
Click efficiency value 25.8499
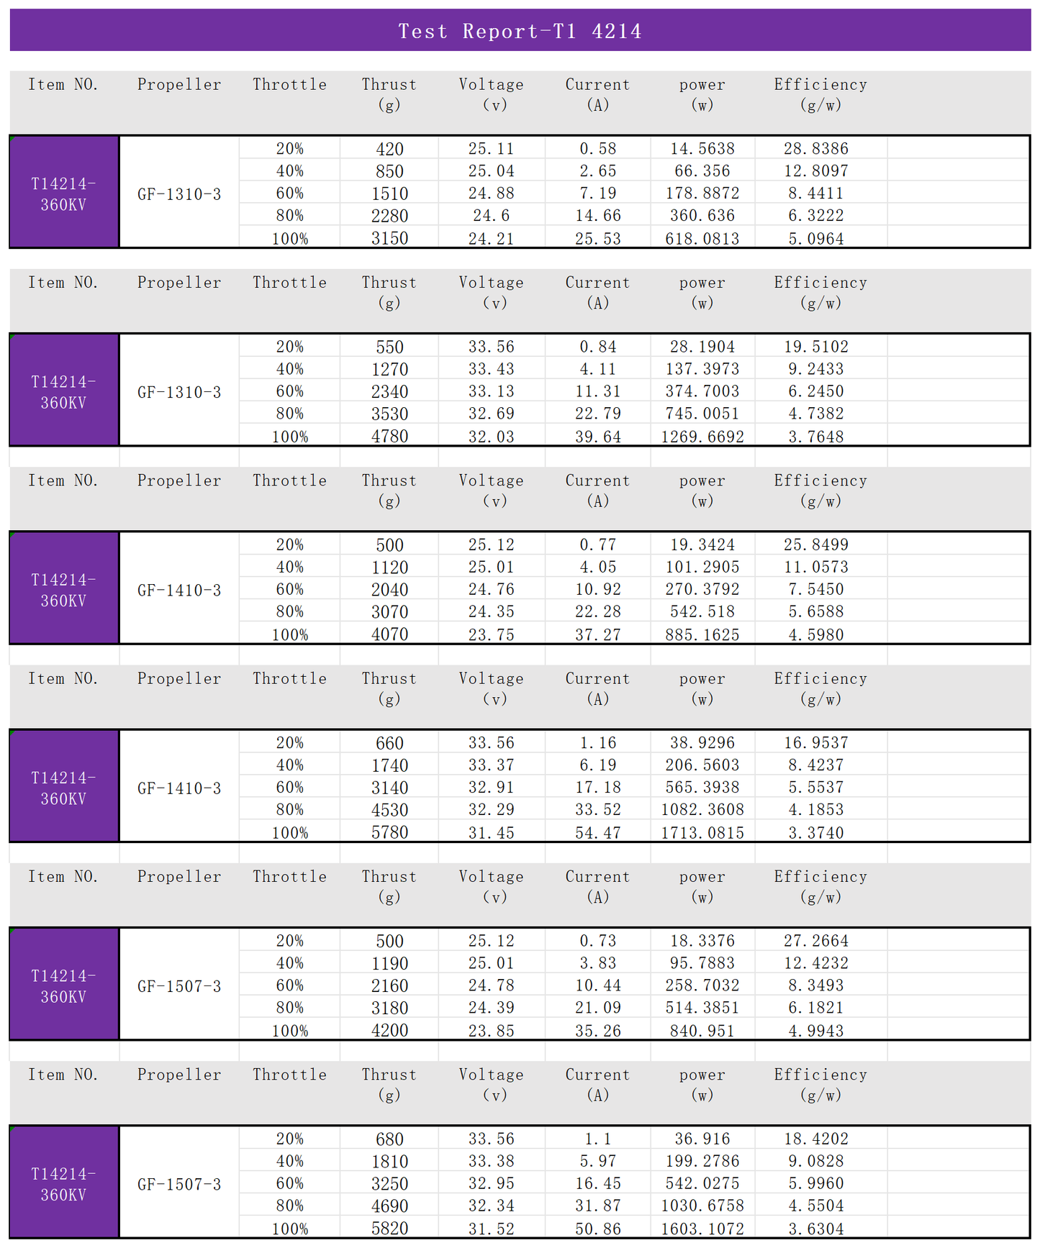[815, 545]
